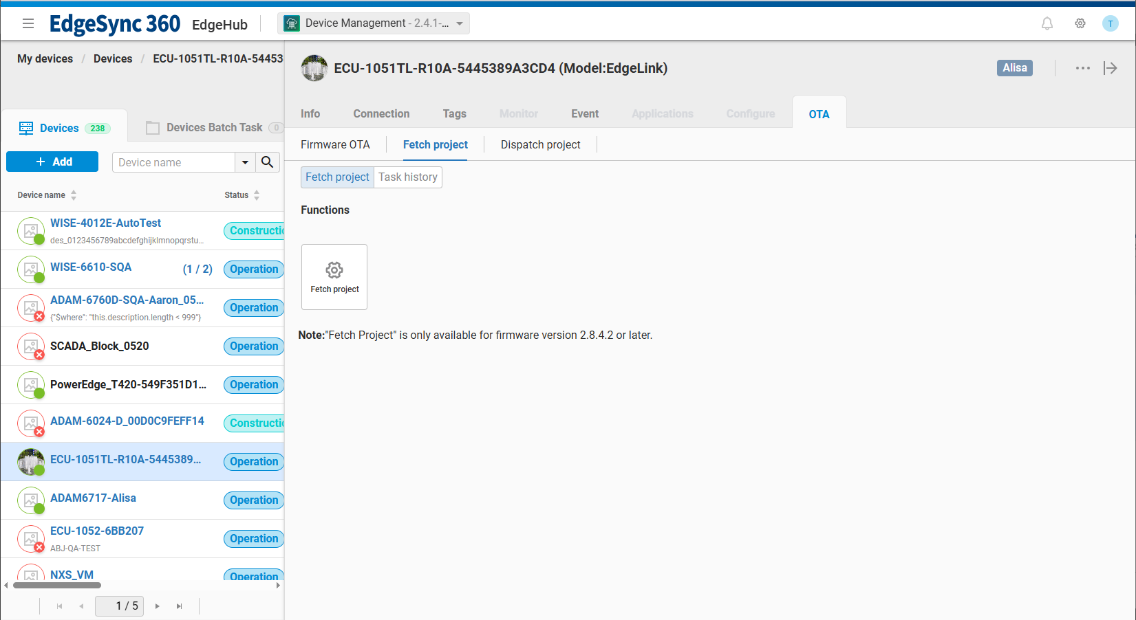The width and height of the screenshot is (1136, 620).
Task: Switch to the Connection tab
Action: coord(381,114)
